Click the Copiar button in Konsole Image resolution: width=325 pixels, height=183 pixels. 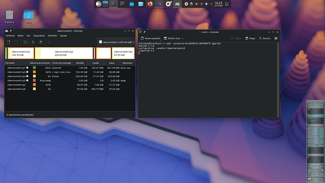point(236,38)
